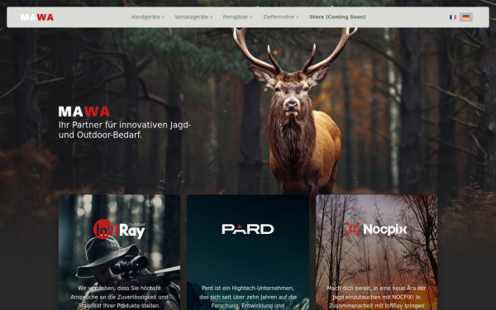
Task: Expand the Zielfernrohre menu
Action: (x=281, y=17)
